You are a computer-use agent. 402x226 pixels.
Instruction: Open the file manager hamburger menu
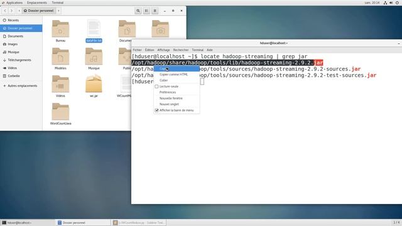click(155, 11)
